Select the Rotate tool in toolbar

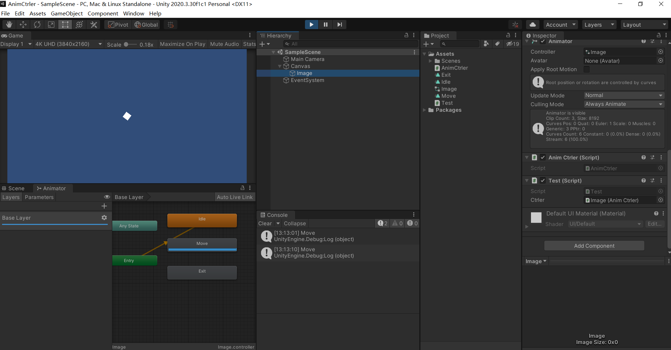37,25
